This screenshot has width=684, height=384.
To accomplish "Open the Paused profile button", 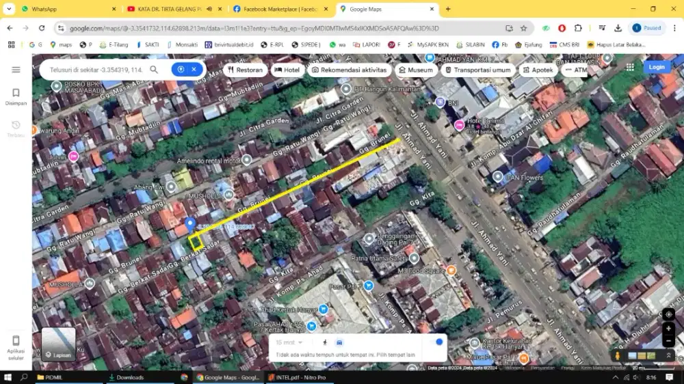I will click(x=647, y=28).
